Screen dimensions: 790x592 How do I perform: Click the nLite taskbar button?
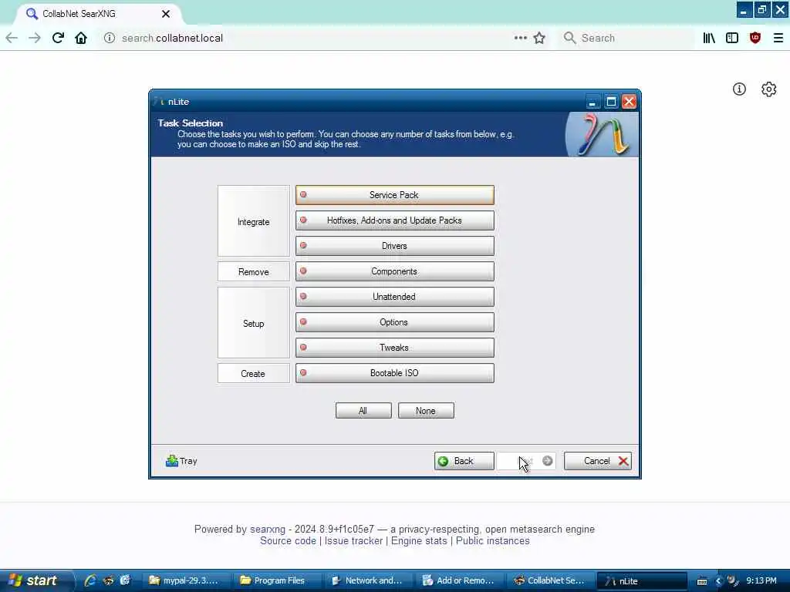[x=643, y=581]
